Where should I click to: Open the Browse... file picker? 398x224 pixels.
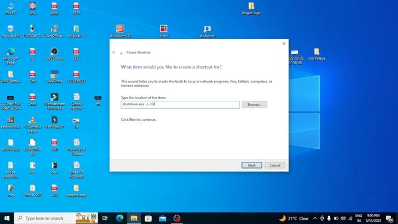tap(254, 105)
